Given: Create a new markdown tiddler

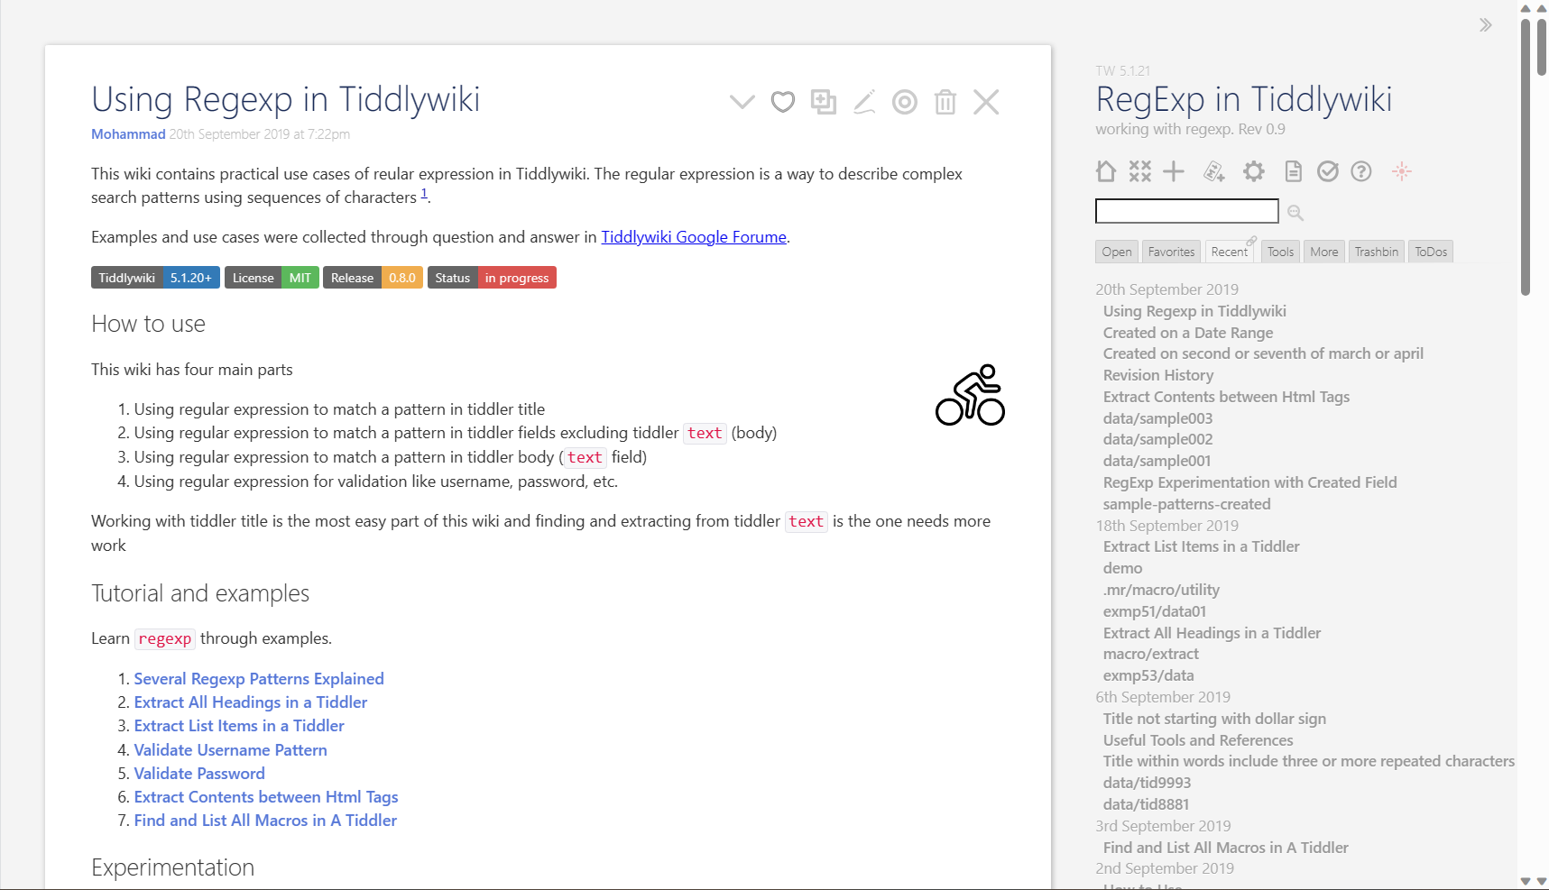Looking at the screenshot, I should [x=1214, y=171].
